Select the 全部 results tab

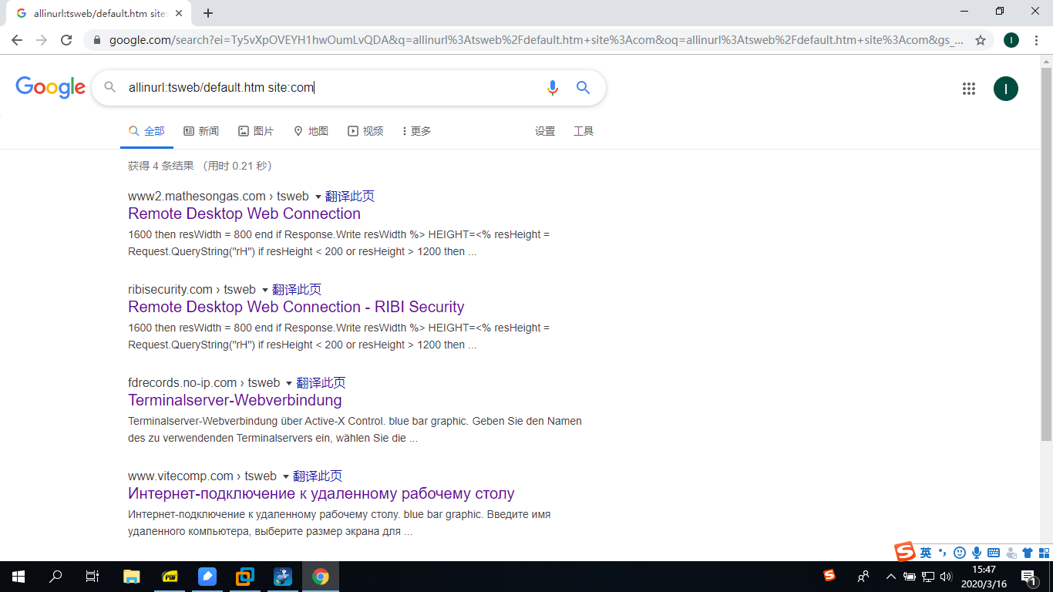click(x=146, y=131)
